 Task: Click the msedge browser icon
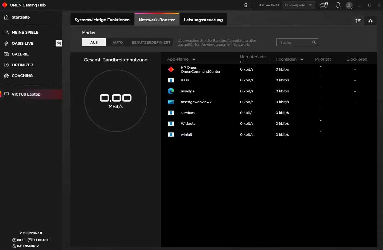pyautogui.click(x=171, y=91)
